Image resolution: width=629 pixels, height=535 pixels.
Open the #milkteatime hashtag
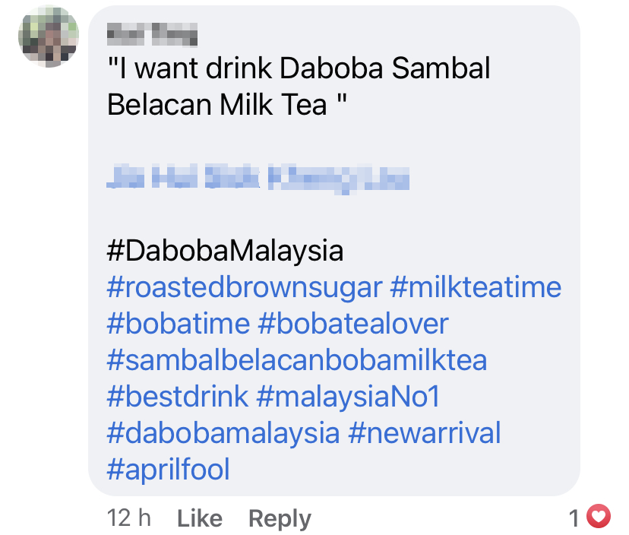click(x=476, y=288)
